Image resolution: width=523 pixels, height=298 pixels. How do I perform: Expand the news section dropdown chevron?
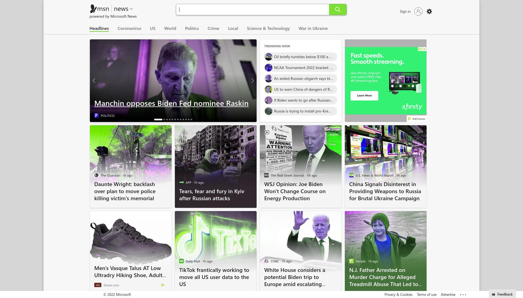click(131, 9)
